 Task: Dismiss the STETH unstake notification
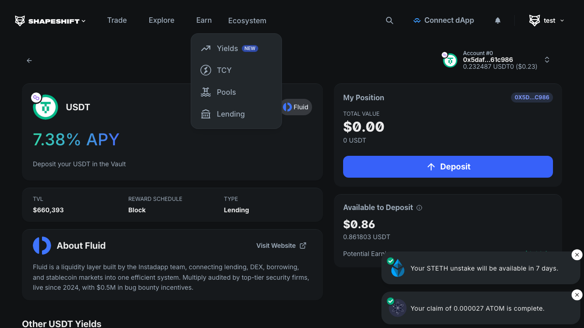pyautogui.click(x=577, y=255)
